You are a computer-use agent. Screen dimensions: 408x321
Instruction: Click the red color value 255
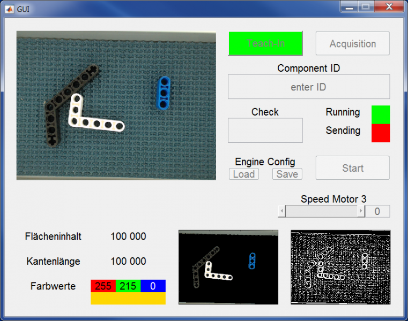(103, 286)
